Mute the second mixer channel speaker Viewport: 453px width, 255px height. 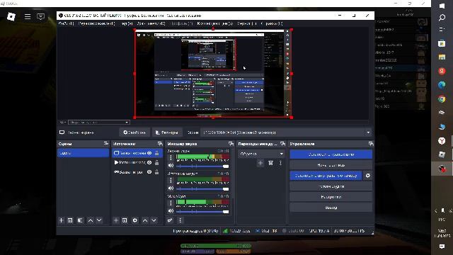171,188
